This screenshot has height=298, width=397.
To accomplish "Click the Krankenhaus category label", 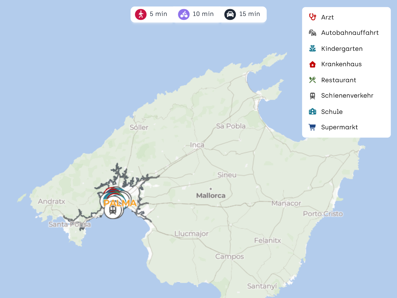I will (341, 64).
